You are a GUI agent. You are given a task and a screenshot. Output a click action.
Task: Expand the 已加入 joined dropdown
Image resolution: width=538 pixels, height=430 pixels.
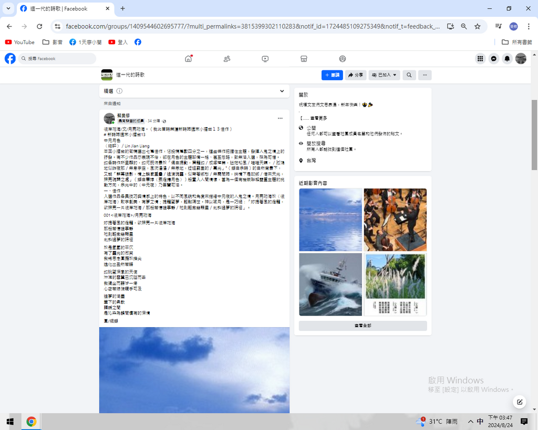(384, 75)
